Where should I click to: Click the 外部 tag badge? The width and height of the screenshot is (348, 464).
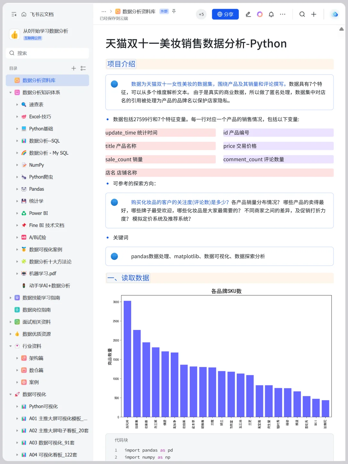coord(164,11)
